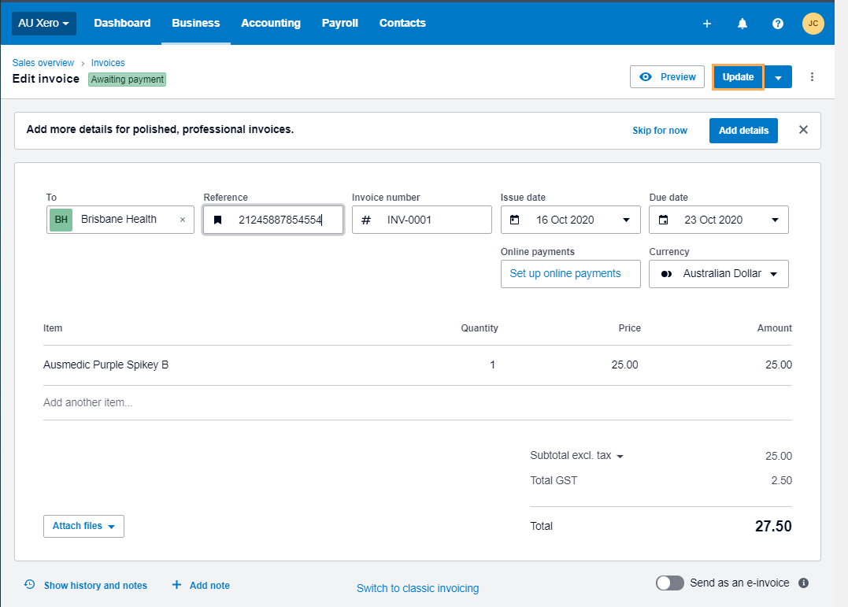Click the help question mark icon
Screen dimensions: 848x607
click(777, 24)
